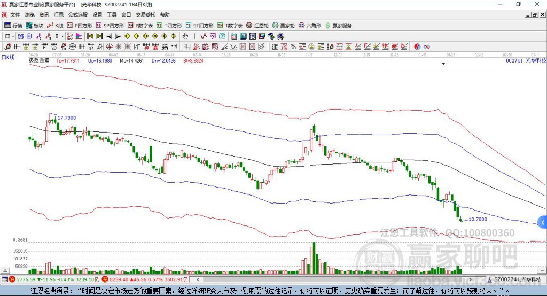Screen dimensions: 547x296
Task: Open the 浏览 menu
Action: [30, 14]
